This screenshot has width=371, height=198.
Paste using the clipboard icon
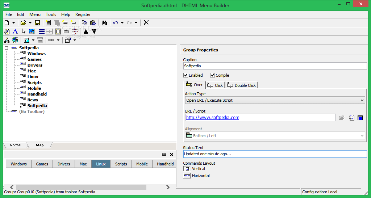pyautogui.click(x=93, y=23)
